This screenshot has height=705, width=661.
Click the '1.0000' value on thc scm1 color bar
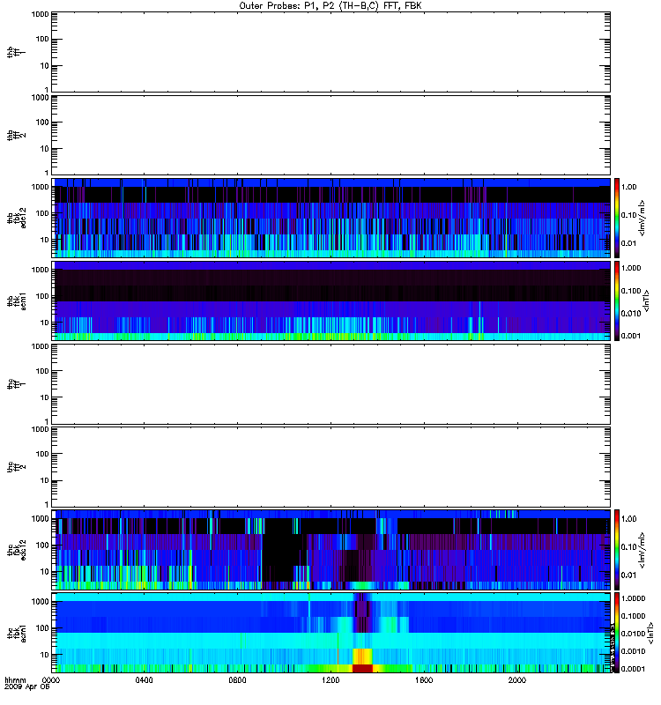[x=633, y=598]
